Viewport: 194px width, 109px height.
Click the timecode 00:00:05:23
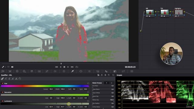point(130,67)
